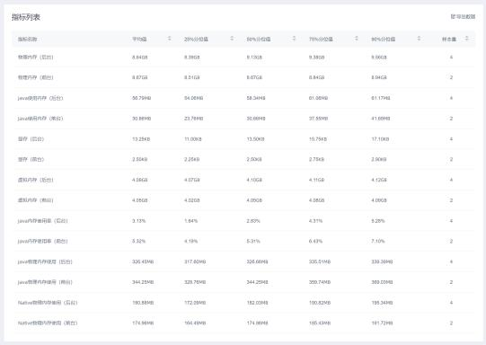Image resolution: width=486 pixels, height=345 pixels.
Task: Select the Java使用内存（前台）row name
Action: pyautogui.click(x=40, y=119)
